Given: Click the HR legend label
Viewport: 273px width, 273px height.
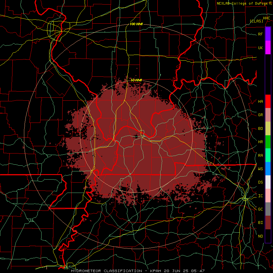Looking at the screenshot, I should (x=260, y=142).
